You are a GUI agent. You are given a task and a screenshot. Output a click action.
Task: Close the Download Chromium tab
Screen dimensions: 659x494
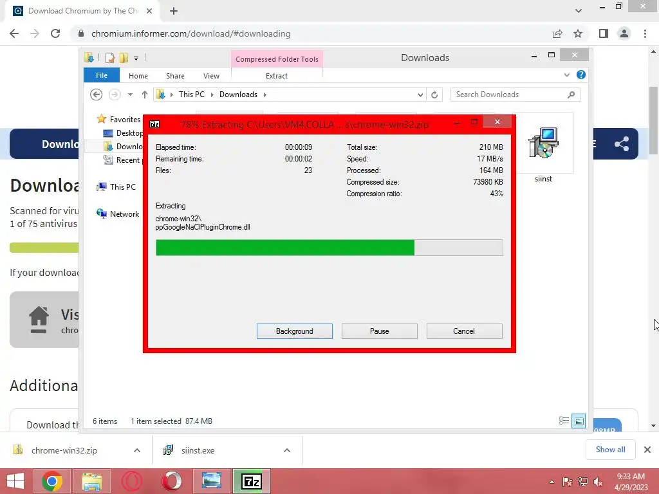pos(149,11)
